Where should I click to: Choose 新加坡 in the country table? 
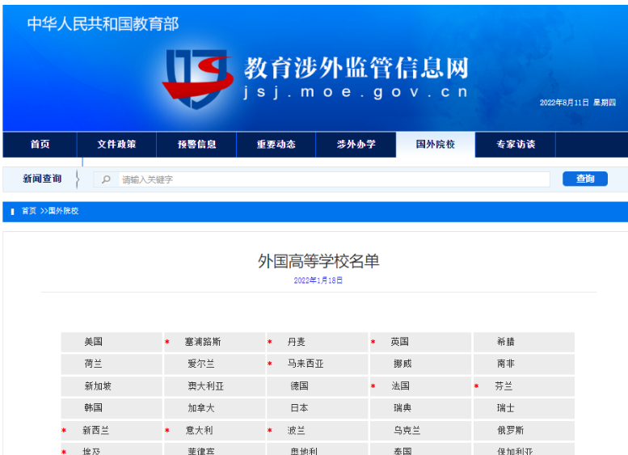point(98,386)
